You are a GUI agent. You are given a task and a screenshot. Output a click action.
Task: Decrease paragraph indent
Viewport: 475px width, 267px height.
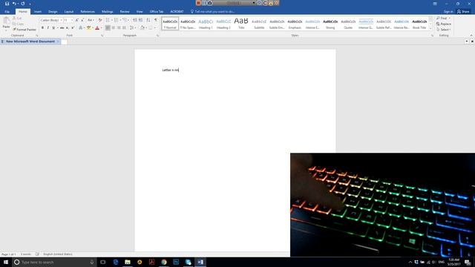point(135,20)
